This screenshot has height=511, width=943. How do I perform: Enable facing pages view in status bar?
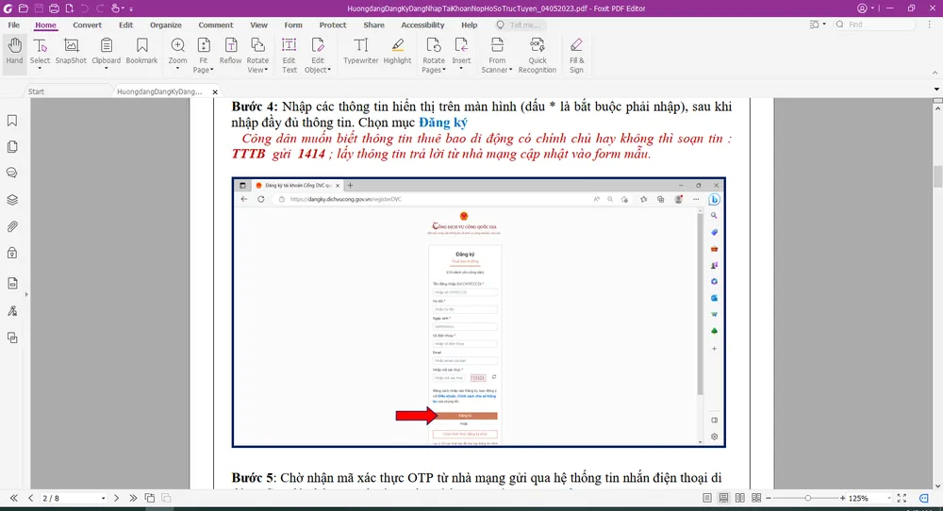738,498
